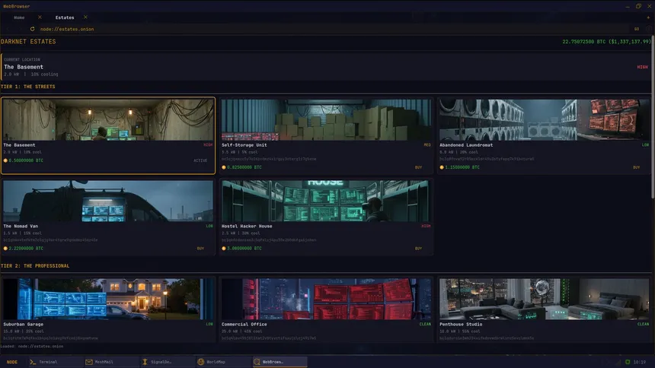Image resolution: width=655 pixels, height=368 pixels.
Task: Open the Penthouse Studio thumbnail
Action: click(545, 299)
